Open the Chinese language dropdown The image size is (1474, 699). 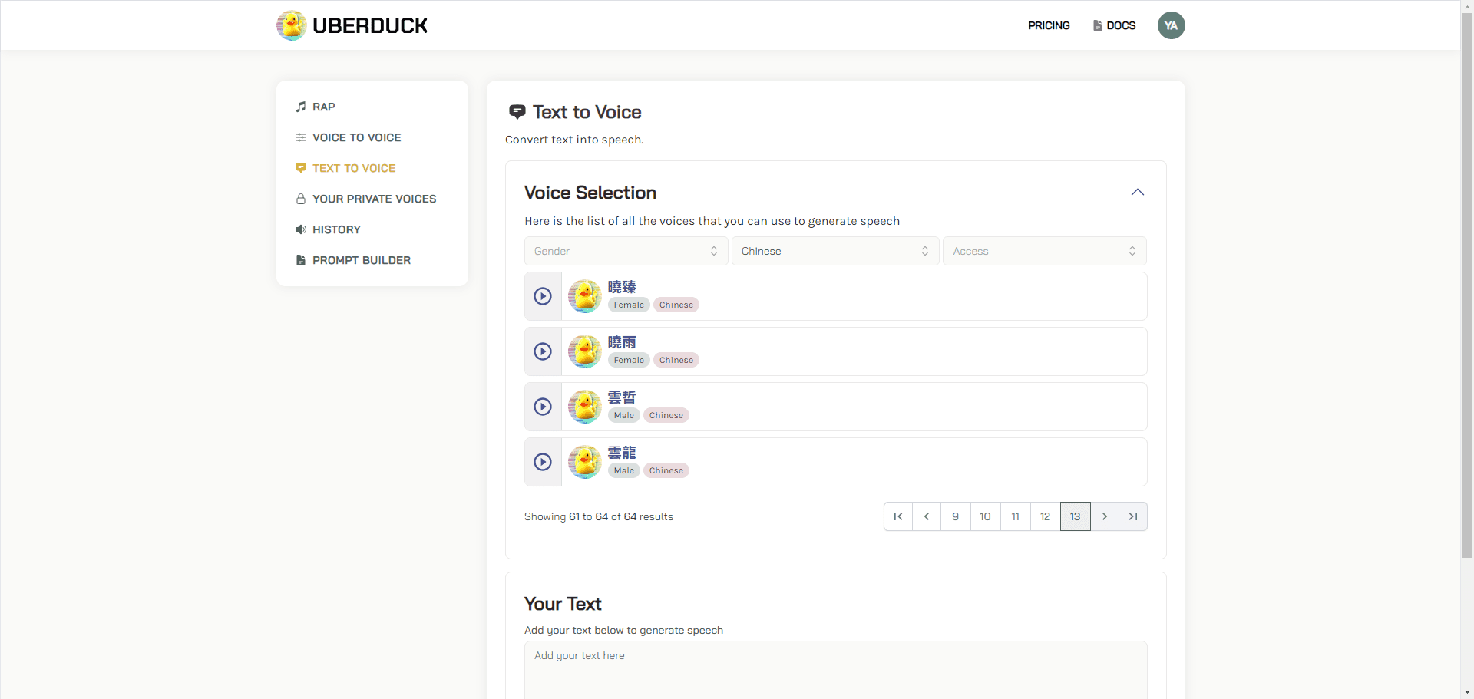coord(834,251)
